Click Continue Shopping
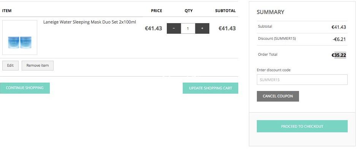Image resolution: width=364 pixels, height=152 pixels. (25, 88)
